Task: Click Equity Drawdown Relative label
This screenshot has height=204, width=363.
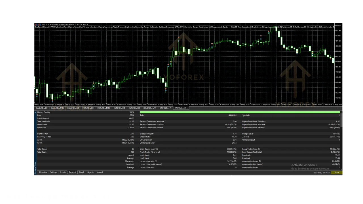Action: [253, 127]
